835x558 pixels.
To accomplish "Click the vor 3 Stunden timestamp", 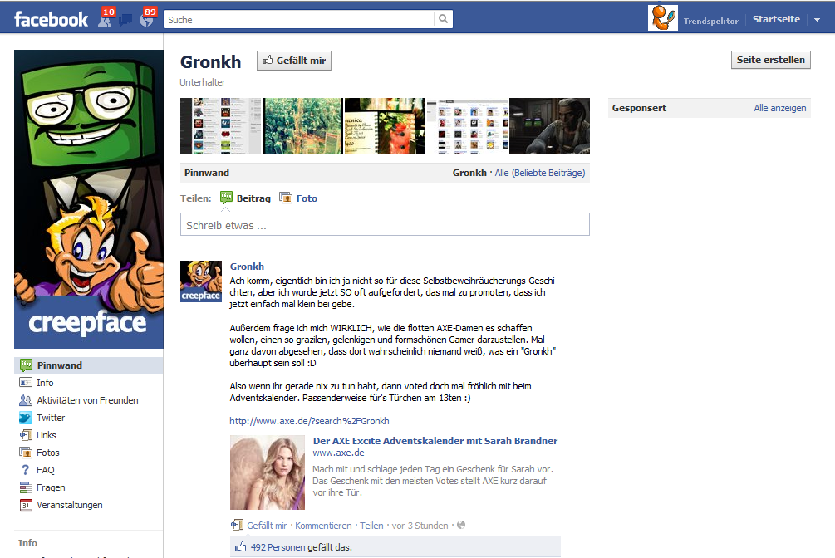I will [420, 526].
